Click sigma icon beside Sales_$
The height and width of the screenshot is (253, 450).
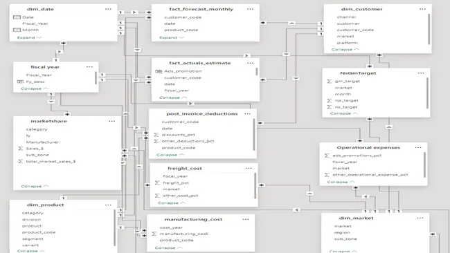click(20, 149)
